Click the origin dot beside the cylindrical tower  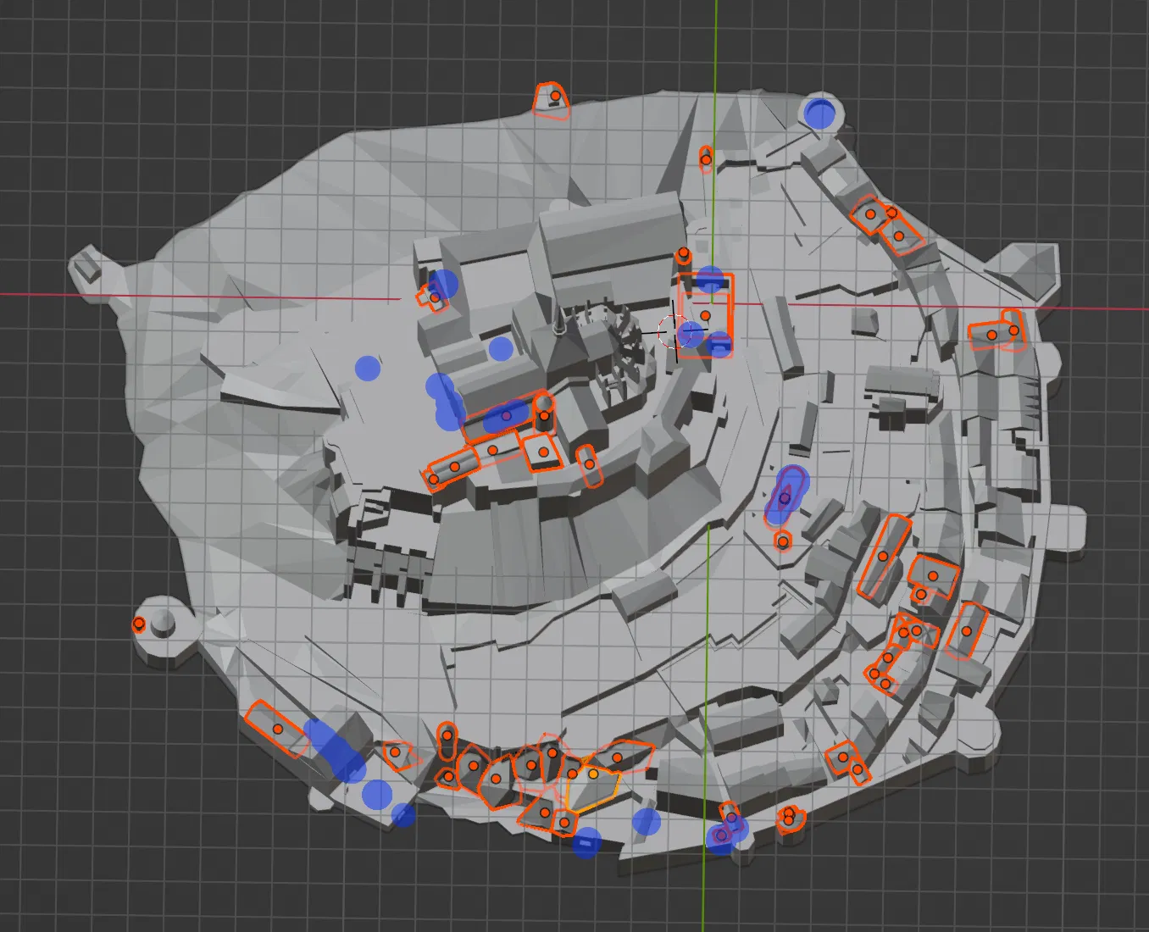(x=138, y=624)
